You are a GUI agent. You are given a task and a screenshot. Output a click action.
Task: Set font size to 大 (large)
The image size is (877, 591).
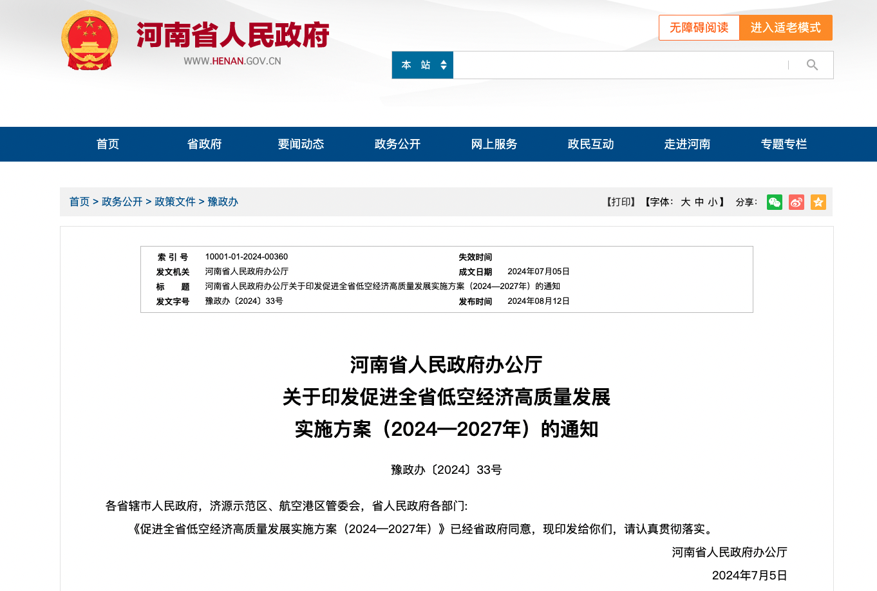coord(685,202)
